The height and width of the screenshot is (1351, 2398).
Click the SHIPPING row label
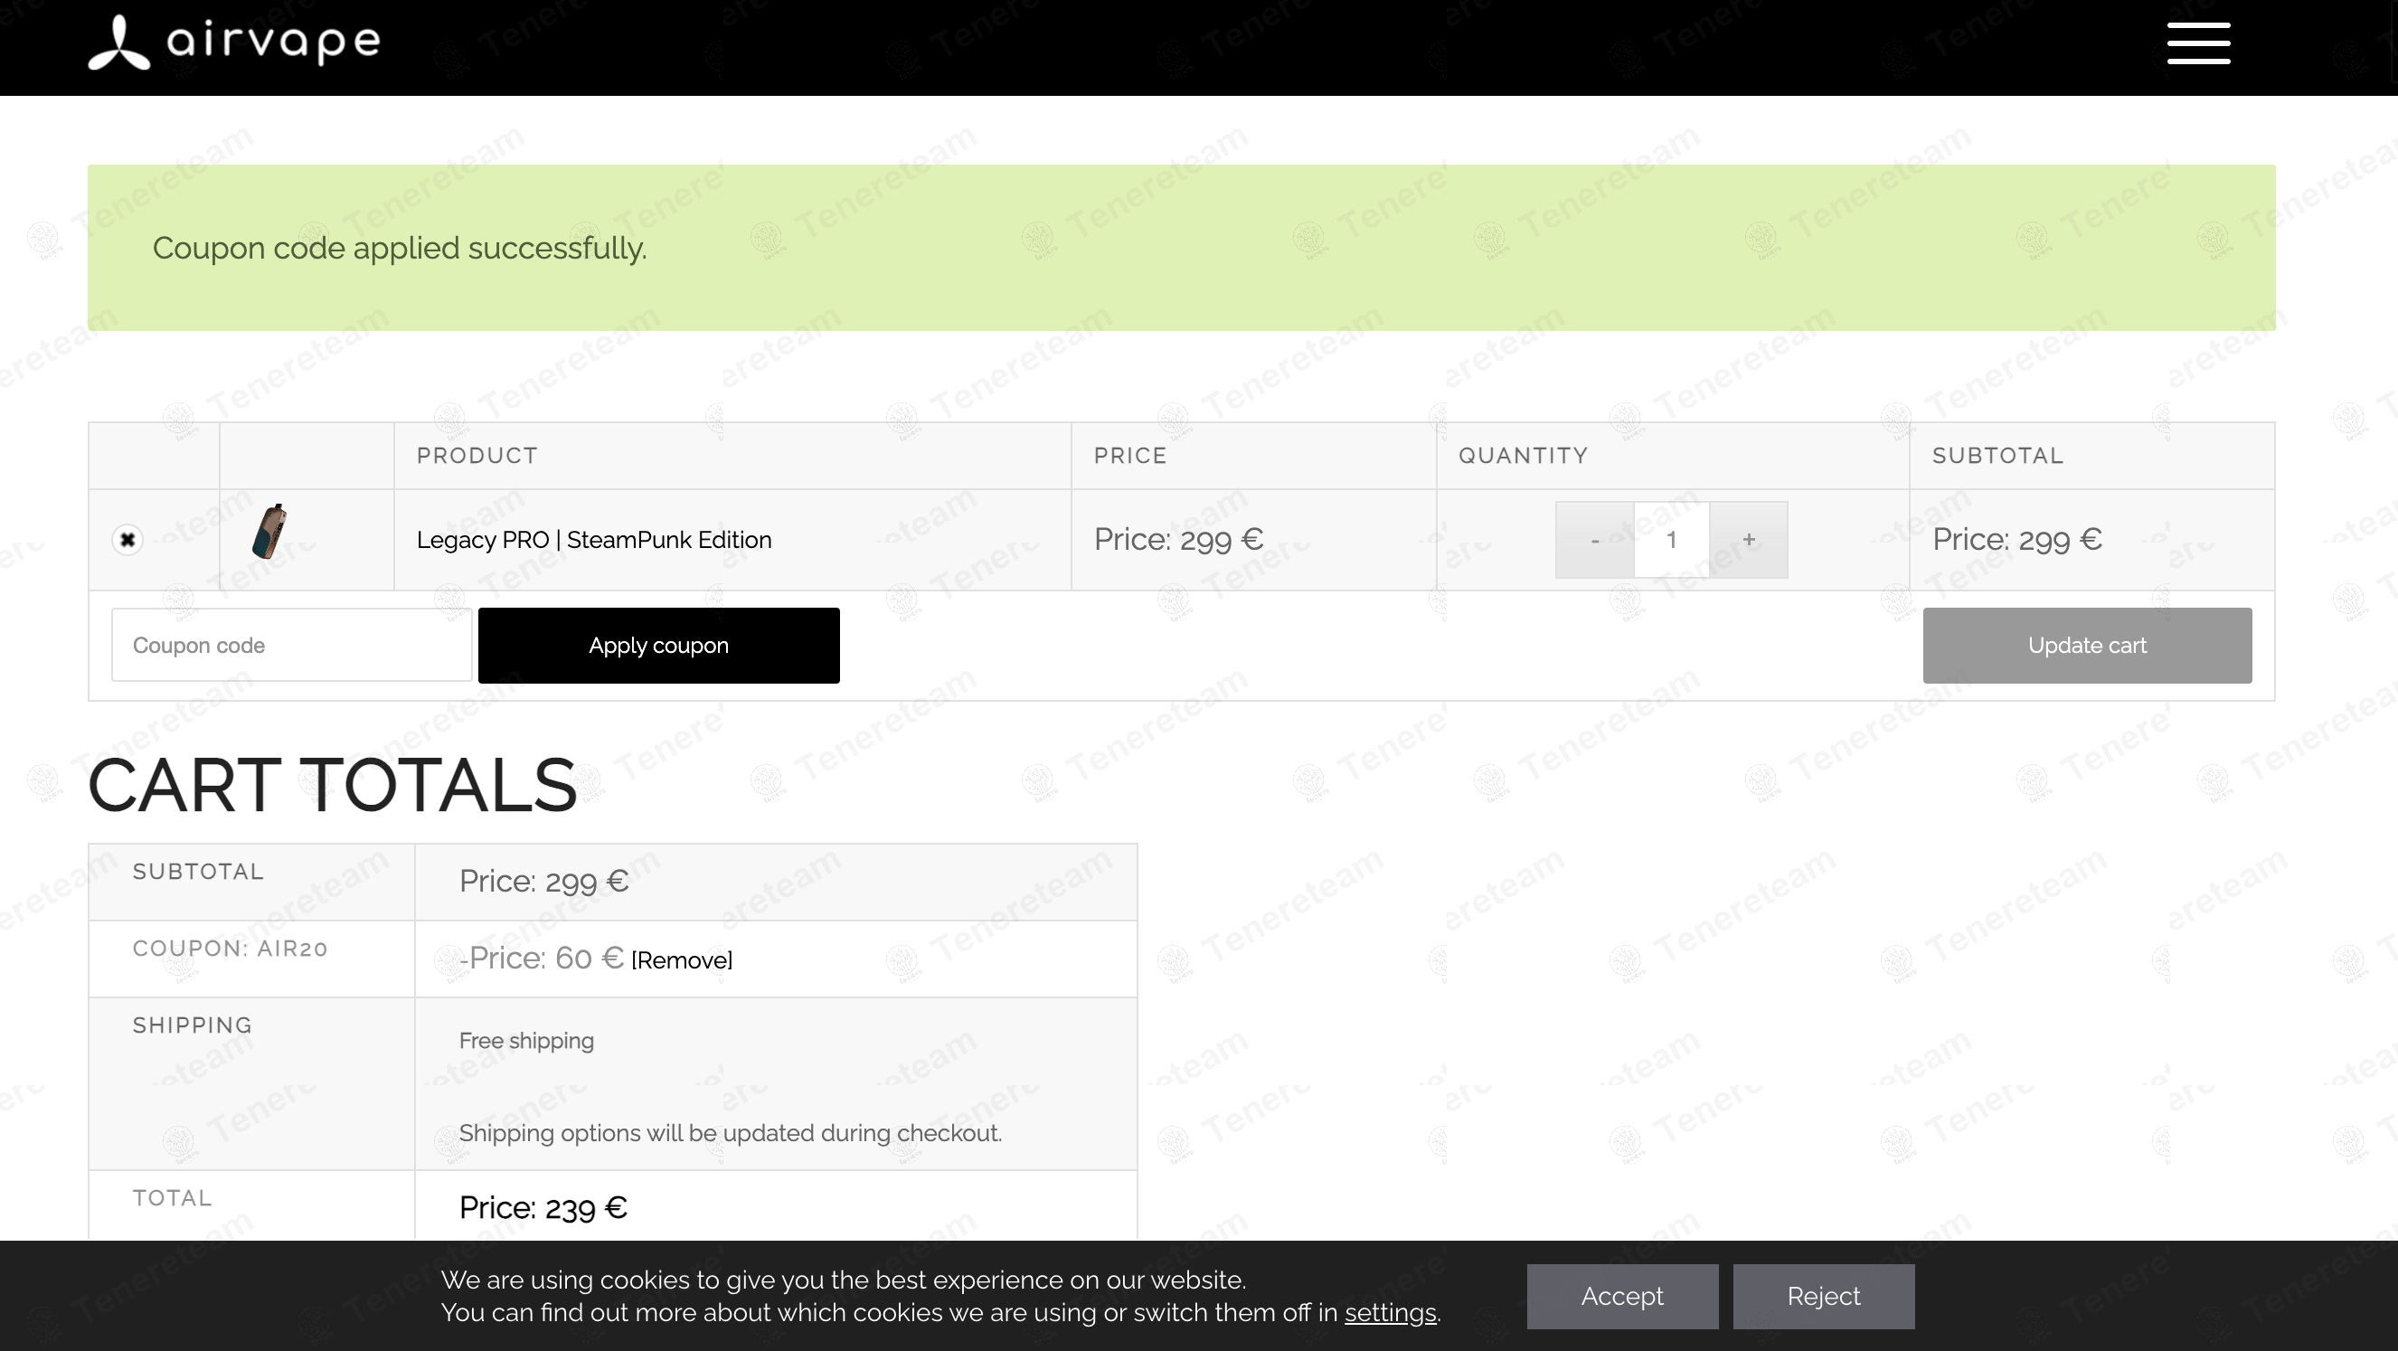coord(193,1025)
